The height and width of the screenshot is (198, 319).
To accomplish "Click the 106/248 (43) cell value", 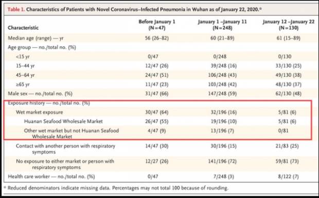I will tap(222, 75).
